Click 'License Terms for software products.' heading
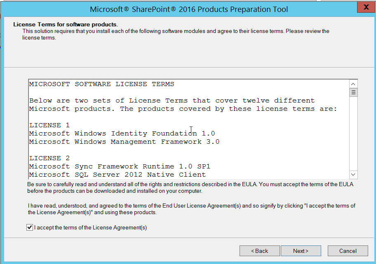Screen dimensions: 376x264 [x=66, y=24]
